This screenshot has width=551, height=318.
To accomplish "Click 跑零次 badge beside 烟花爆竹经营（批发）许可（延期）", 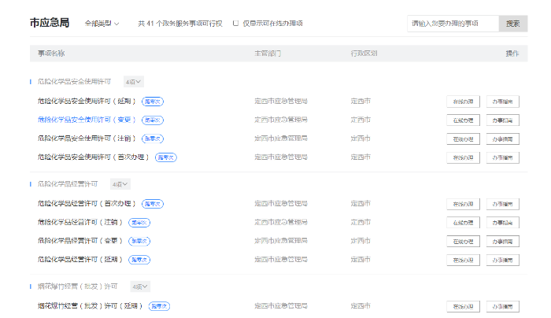I will tap(159, 305).
